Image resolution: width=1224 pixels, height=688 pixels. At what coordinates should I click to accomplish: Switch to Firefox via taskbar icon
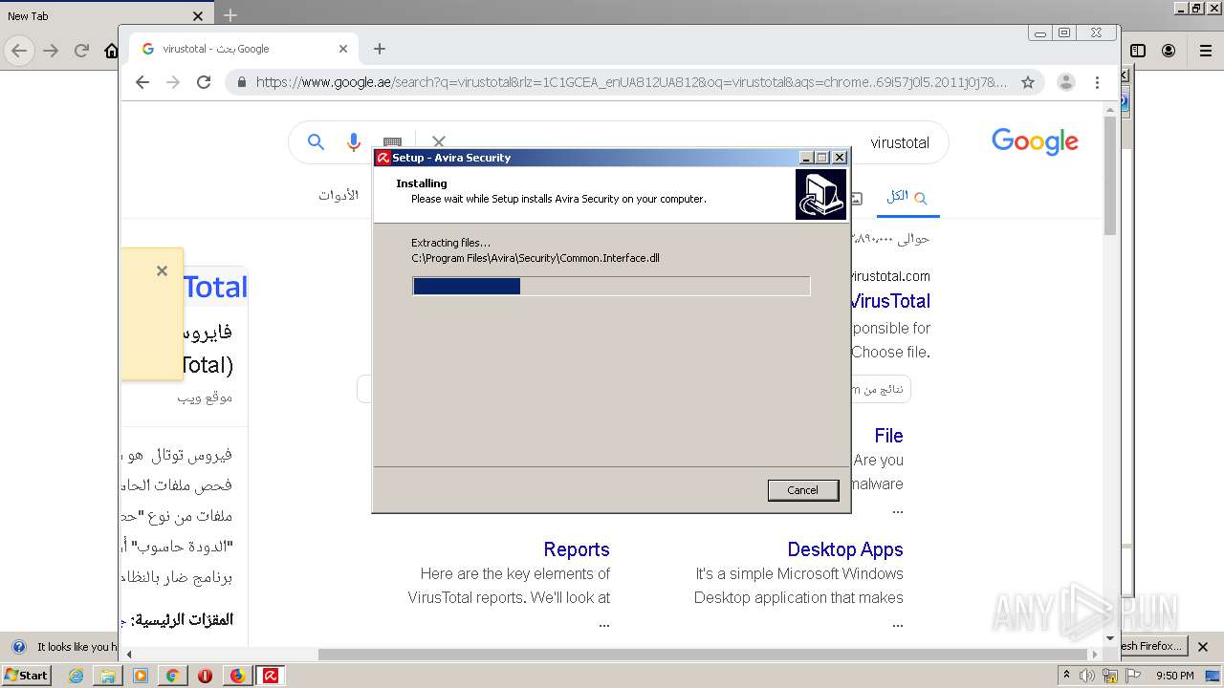pos(237,676)
